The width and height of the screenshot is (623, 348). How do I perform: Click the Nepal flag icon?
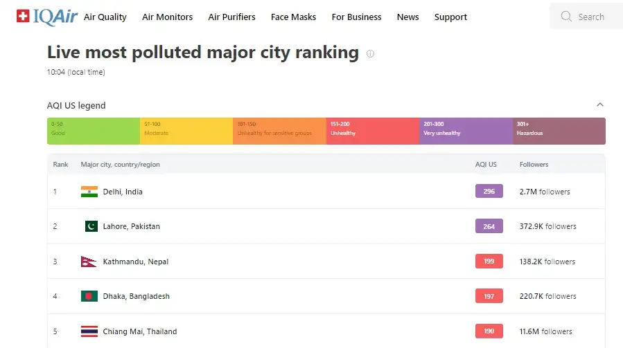pyautogui.click(x=89, y=262)
